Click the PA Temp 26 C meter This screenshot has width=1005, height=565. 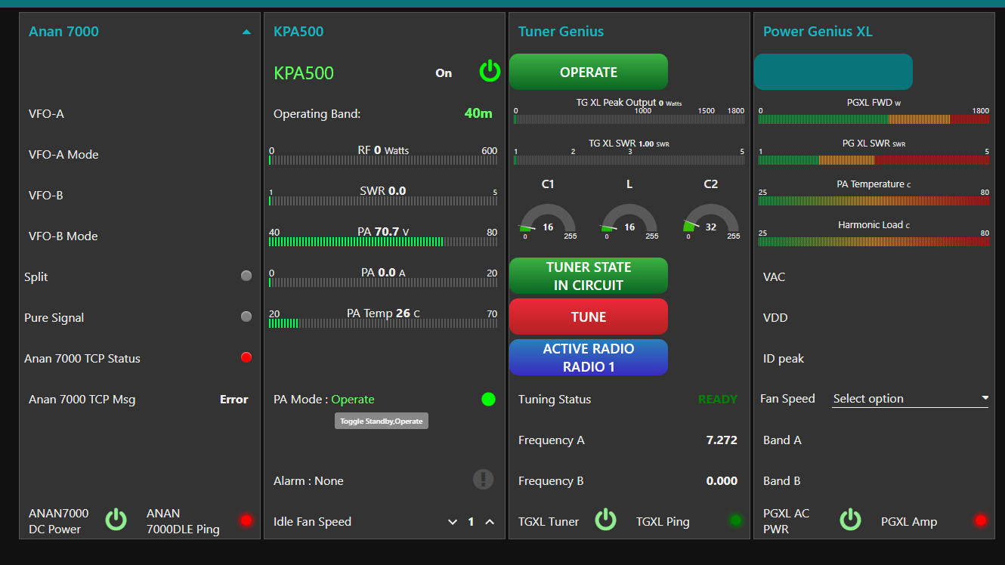(x=383, y=323)
